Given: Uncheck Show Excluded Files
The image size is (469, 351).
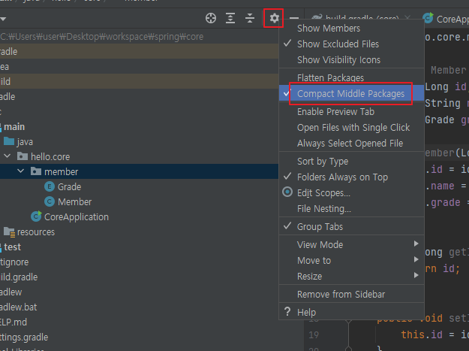Looking at the screenshot, I should tap(351, 44).
